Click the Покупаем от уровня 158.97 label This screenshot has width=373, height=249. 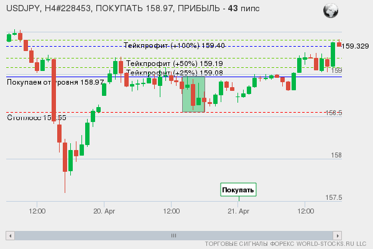tap(55, 82)
